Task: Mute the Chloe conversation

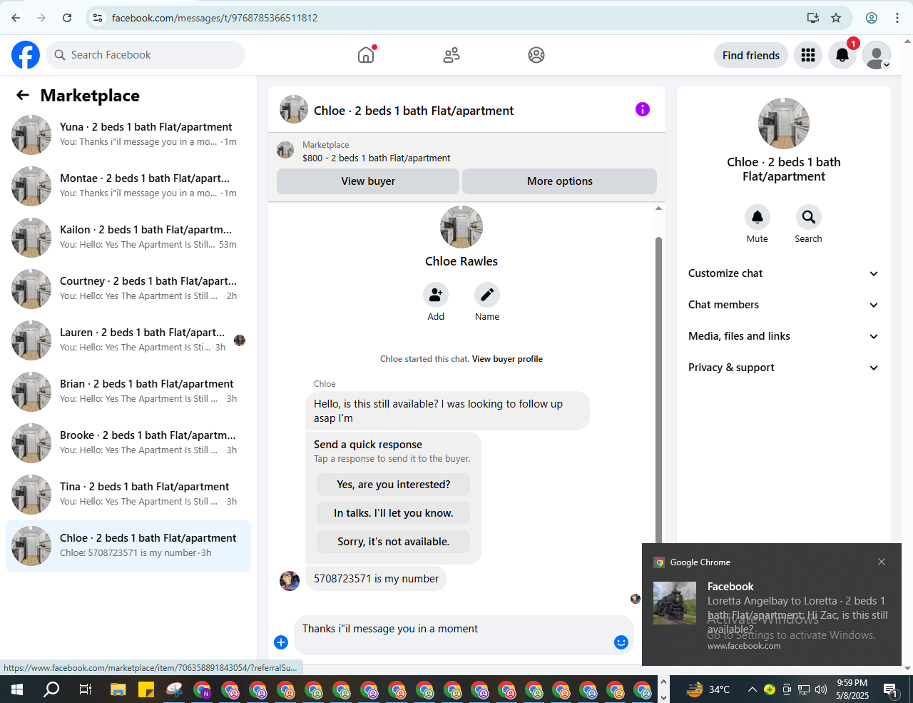Action: coord(758,217)
